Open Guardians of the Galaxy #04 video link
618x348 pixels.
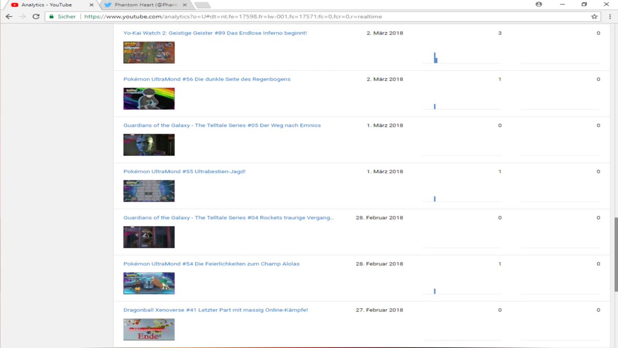[x=229, y=218]
